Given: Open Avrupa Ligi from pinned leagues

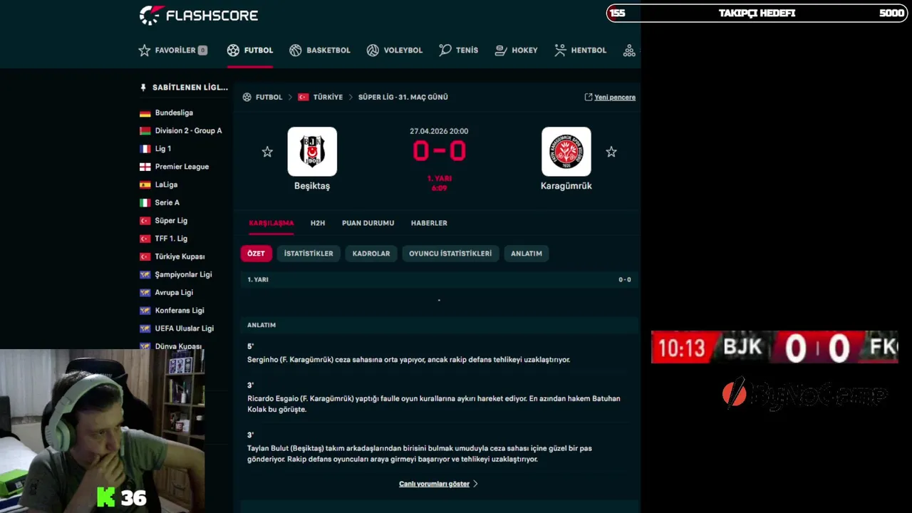Looking at the screenshot, I should (167, 292).
